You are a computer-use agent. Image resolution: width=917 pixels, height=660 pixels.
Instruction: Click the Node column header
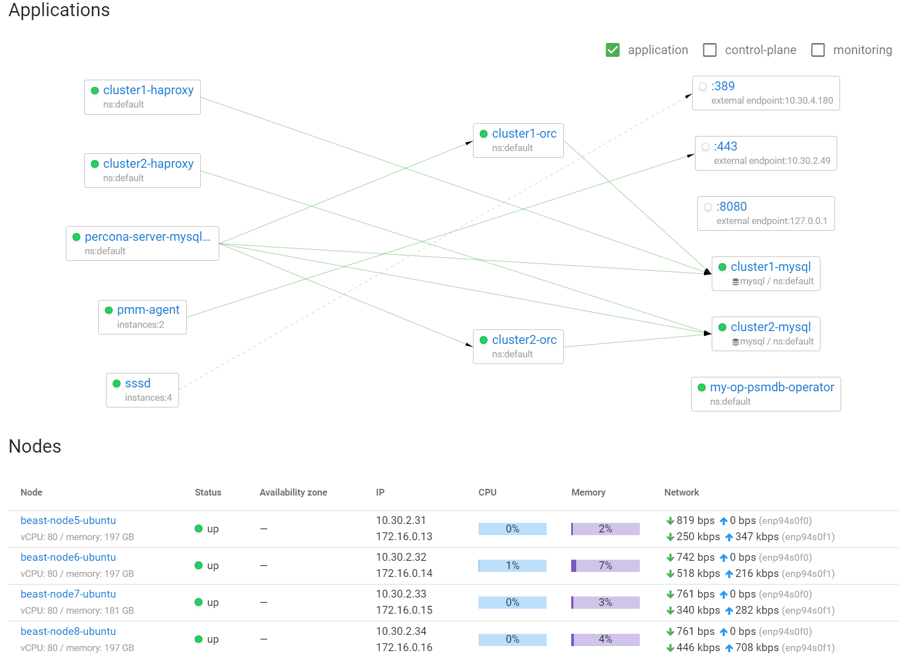coord(31,492)
